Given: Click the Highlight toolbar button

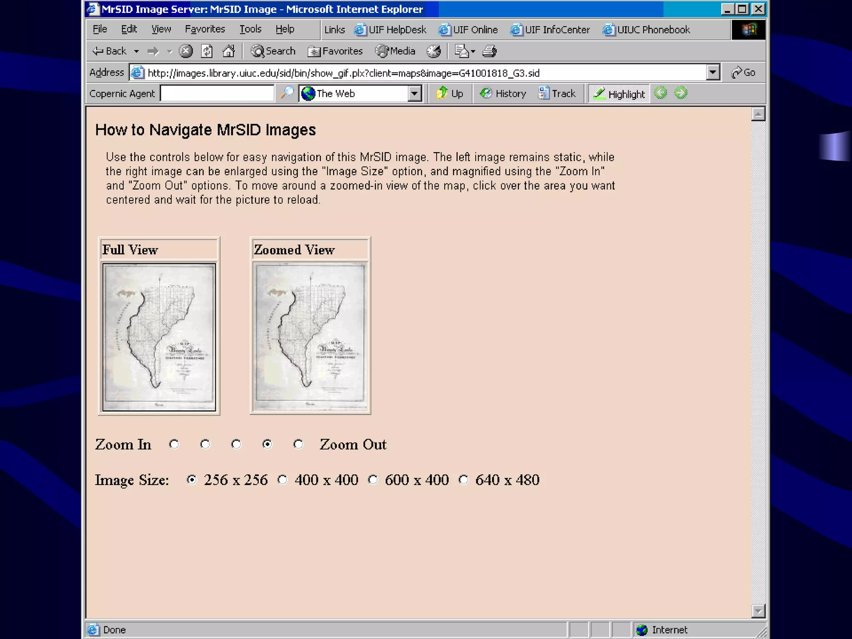Looking at the screenshot, I should click(x=619, y=94).
